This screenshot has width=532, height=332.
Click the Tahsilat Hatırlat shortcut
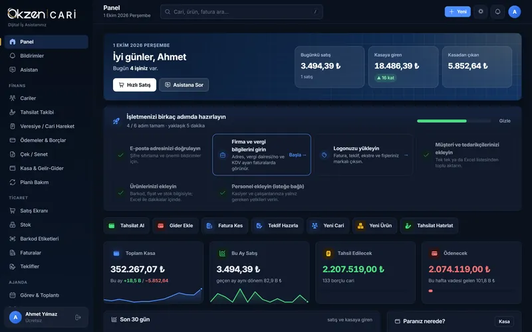tap(429, 226)
